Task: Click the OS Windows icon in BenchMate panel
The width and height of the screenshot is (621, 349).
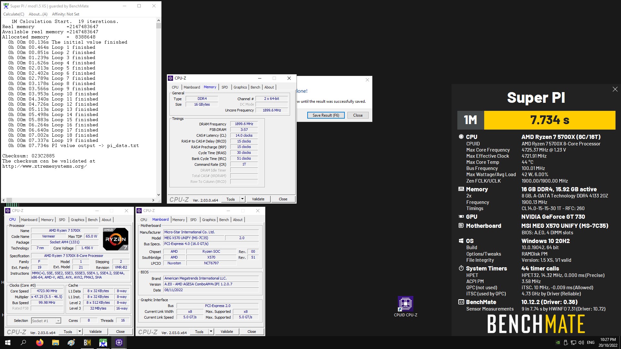Action: pos(461,241)
